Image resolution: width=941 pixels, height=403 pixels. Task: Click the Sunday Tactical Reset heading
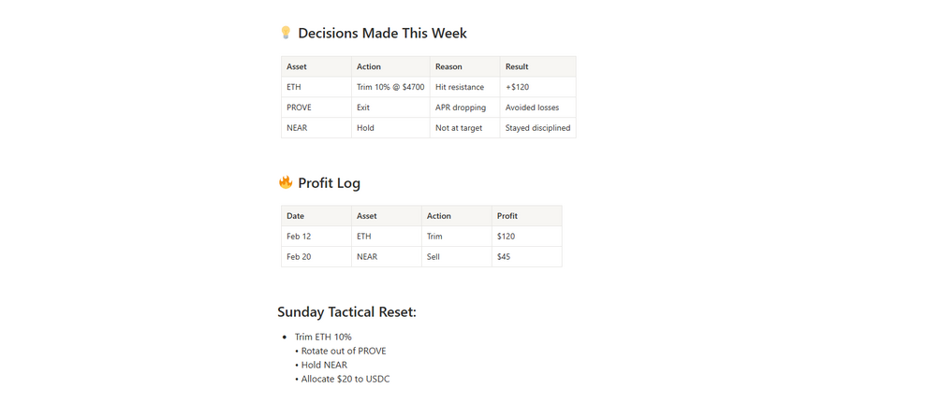pos(348,312)
